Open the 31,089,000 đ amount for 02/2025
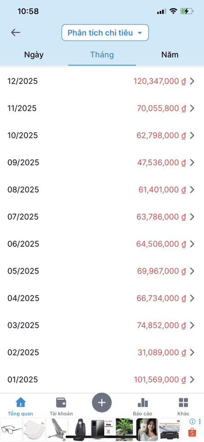This screenshot has width=204, height=442. tap(162, 352)
